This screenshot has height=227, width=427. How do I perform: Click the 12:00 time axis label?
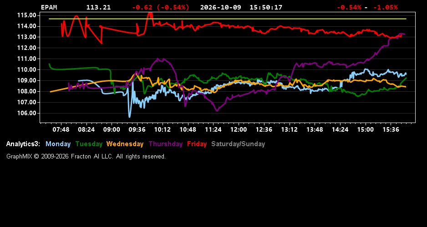(239, 129)
